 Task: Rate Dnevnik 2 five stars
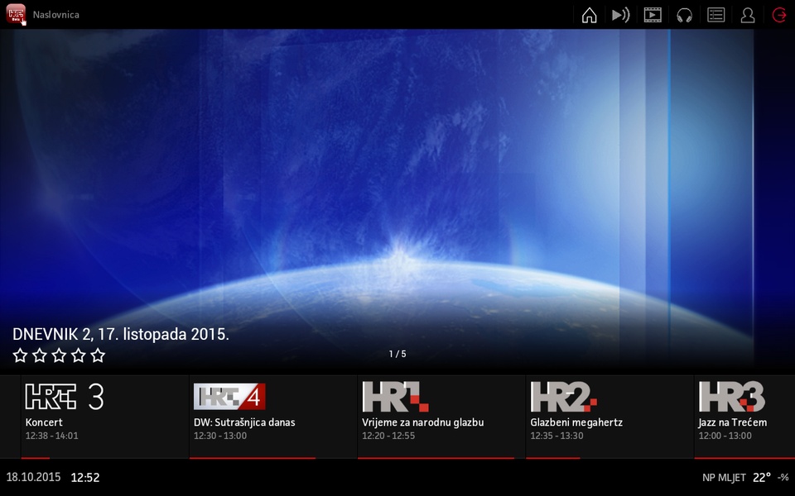[98, 355]
